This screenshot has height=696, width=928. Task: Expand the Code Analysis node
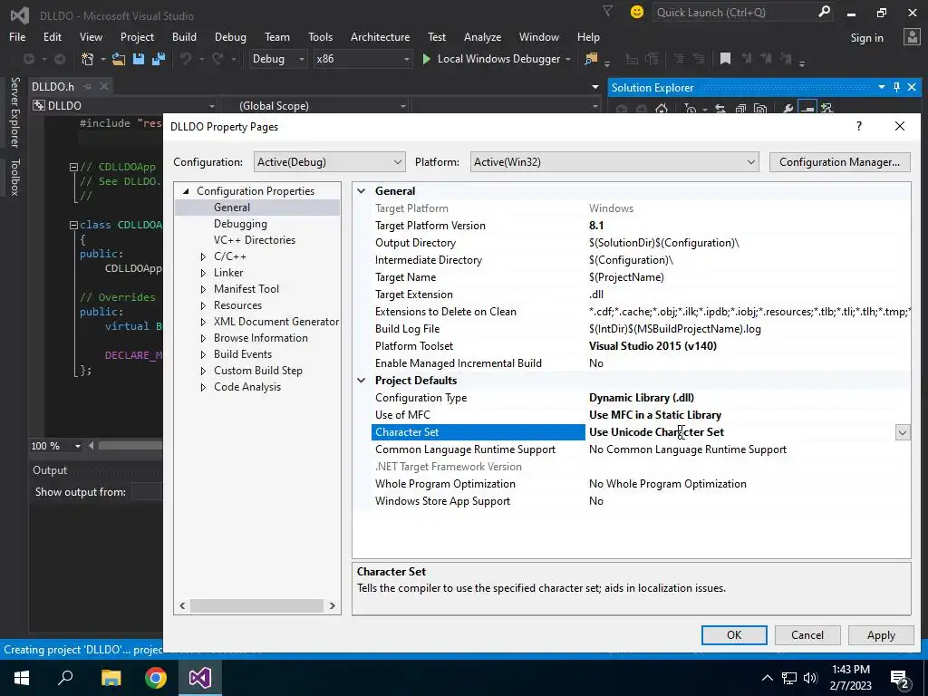coord(203,387)
